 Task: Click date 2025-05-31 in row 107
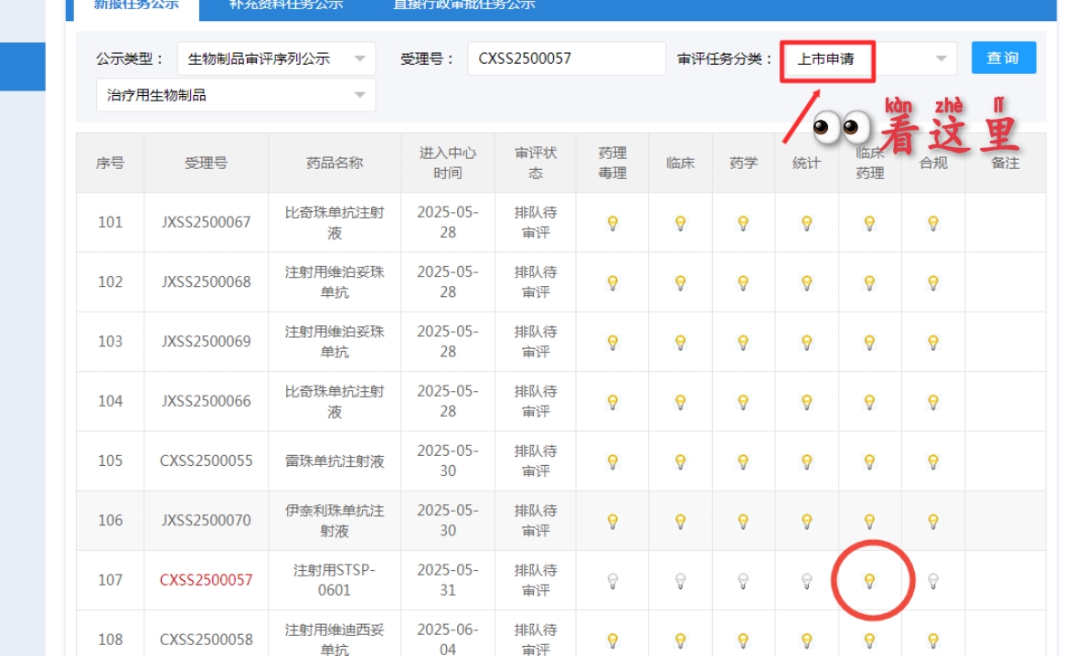coord(447,580)
